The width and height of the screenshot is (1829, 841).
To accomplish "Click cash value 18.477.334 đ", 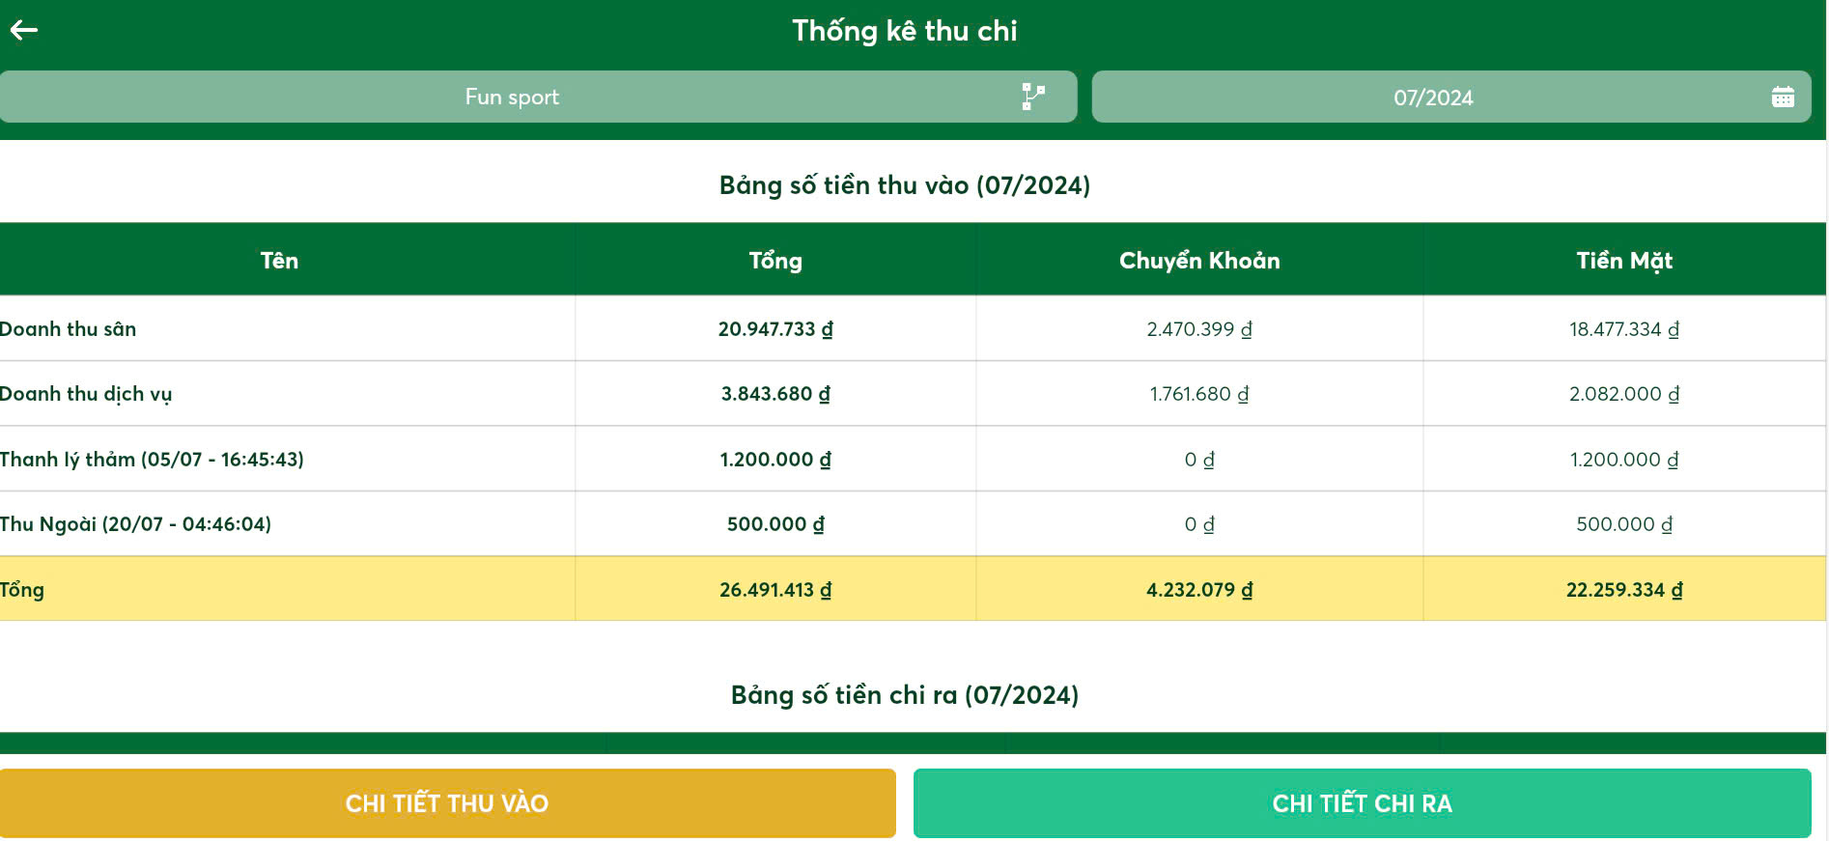I will coord(1624,329).
